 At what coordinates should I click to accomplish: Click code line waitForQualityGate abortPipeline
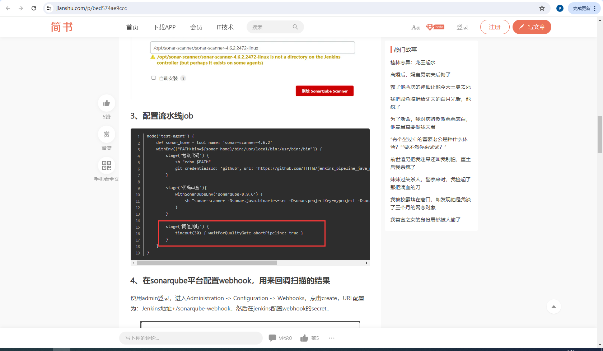pos(239,233)
